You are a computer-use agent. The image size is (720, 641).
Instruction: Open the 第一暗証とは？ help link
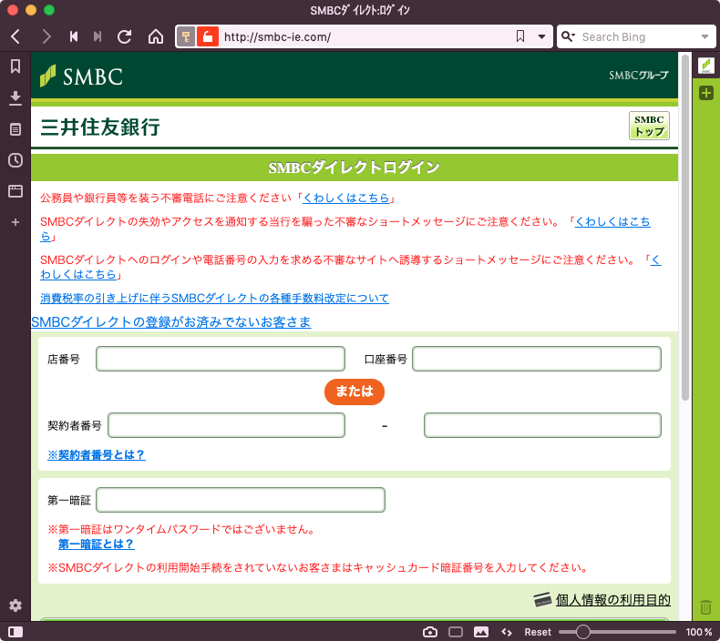tap(96, 544)
